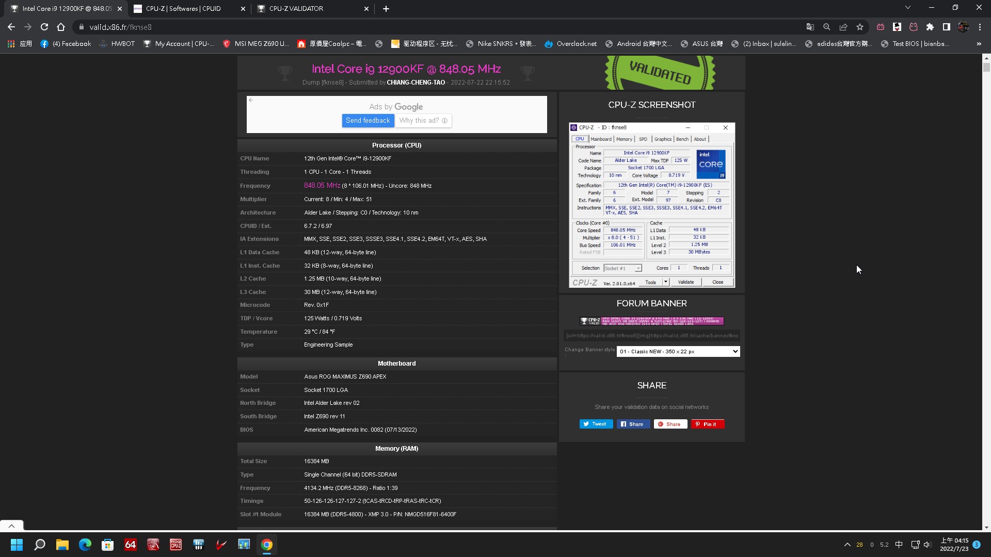Open the input language indicator
Image resolution: width=991 pixels, height=557 pixels.
coord(899,545)
